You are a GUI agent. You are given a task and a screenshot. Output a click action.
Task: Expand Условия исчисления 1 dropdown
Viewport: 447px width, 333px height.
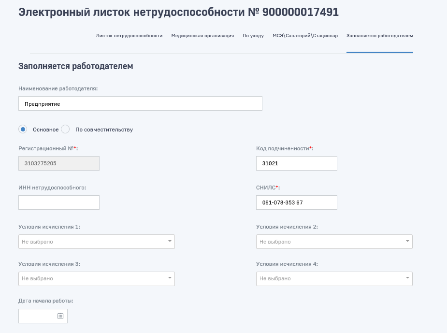(x=96, y=242)
